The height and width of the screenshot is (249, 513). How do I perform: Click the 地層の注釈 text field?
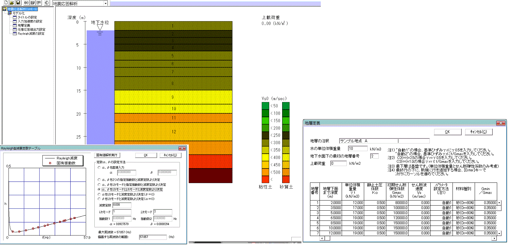384,141
